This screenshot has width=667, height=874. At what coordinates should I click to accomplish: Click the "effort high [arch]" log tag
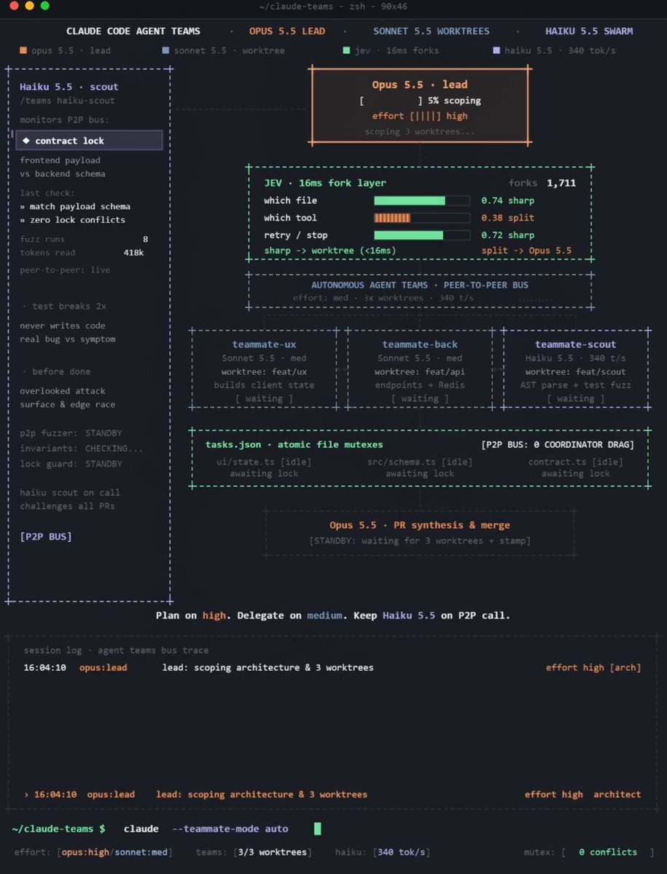click(x=594, y=667)
